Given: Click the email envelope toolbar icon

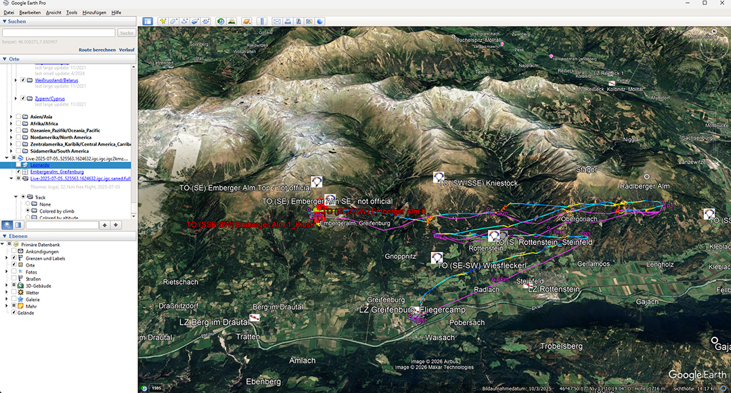Looking at the screenshot, I should click(277, 22).
